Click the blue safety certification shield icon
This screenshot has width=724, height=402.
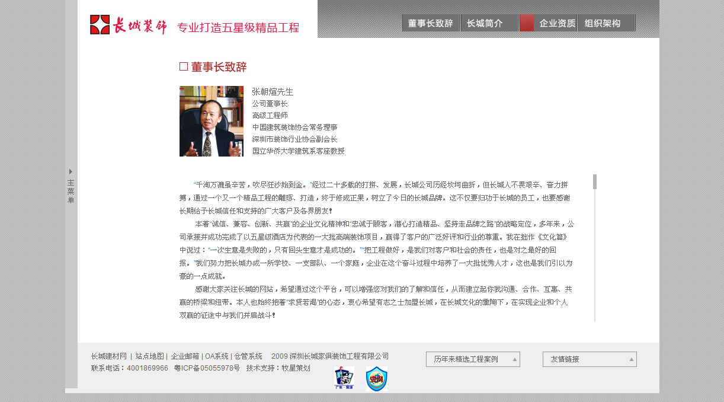(x=377, y=379)
